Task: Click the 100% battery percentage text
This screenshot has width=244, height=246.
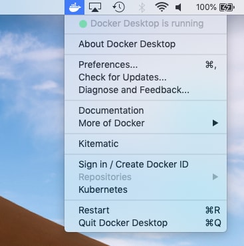Action: pyautogui.click(x=206, y=7)
